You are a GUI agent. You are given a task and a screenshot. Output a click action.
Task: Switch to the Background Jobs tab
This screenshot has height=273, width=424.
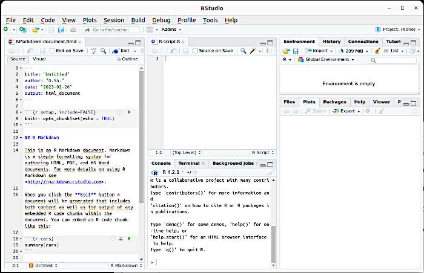pyautogui.click(x=233, y=164)
